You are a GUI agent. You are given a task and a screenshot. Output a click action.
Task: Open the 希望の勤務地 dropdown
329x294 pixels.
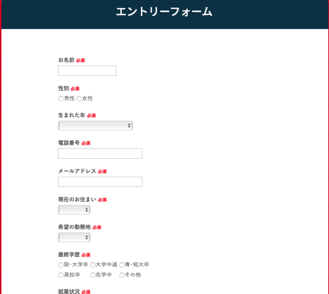coord(74,237)
